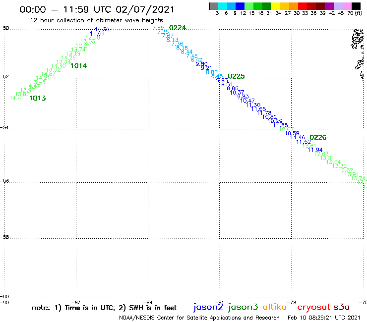Click the -58 latitude axis label
Viewport: 367px width, 322px height.
point(4,237)
